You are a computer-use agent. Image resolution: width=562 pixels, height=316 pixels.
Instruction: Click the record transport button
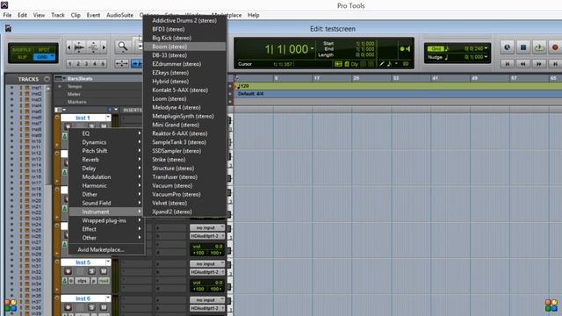[555, 47]
